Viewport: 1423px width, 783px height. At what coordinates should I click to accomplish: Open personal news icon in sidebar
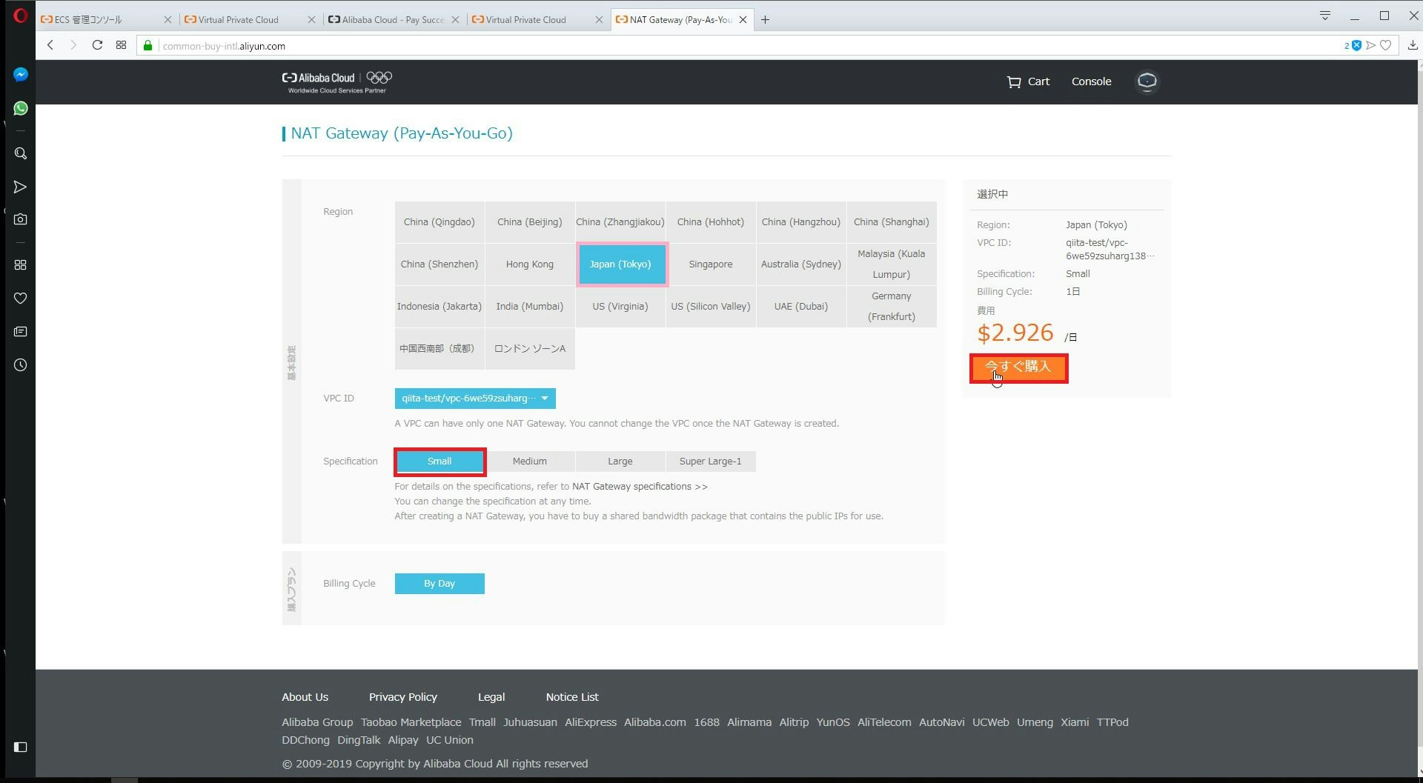click(x=21, y=331)
